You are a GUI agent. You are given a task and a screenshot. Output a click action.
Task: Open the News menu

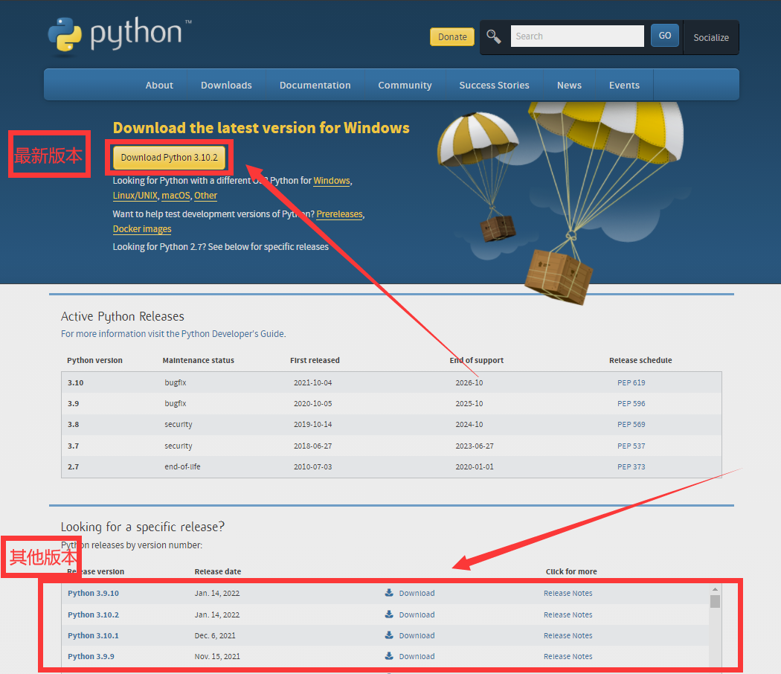569,86
